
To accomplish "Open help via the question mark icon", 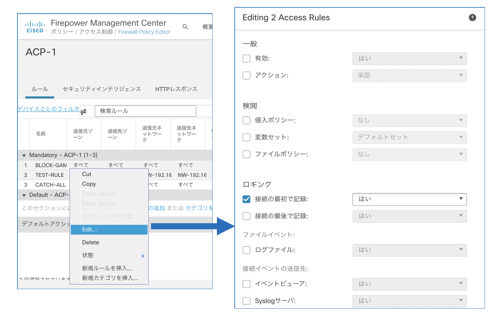I will (472, 18).
